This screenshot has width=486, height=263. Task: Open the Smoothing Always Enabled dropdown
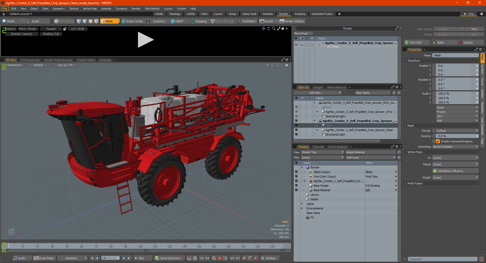coord(455,147)
